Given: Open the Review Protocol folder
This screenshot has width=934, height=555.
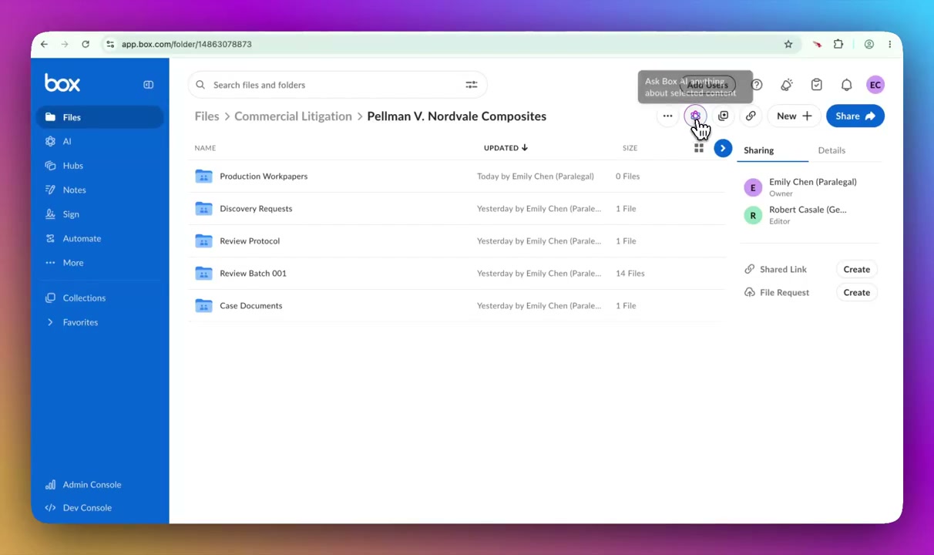Looking at the screenshot, I should [250, 241].
